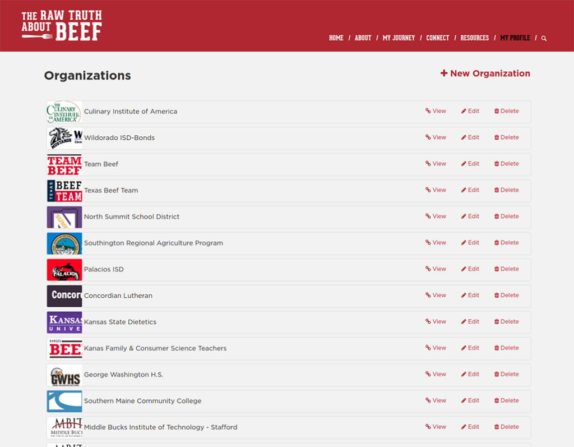Edit Middle Bucks Institute of Technology - Stafford

click(470, 427)
